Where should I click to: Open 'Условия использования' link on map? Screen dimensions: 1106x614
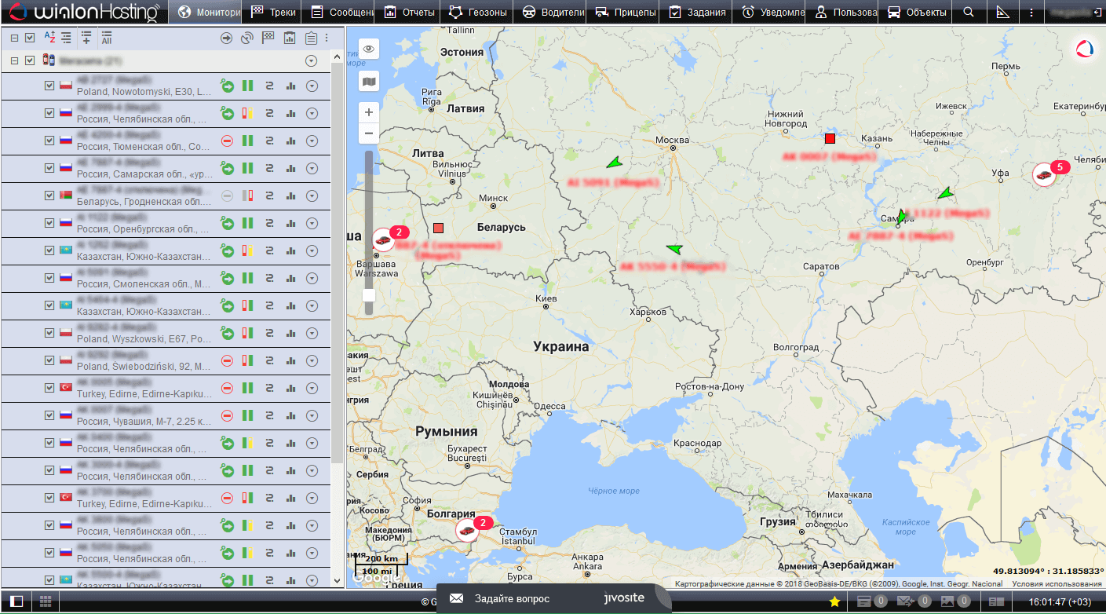pyautogui.click(x=1057, y=583)
